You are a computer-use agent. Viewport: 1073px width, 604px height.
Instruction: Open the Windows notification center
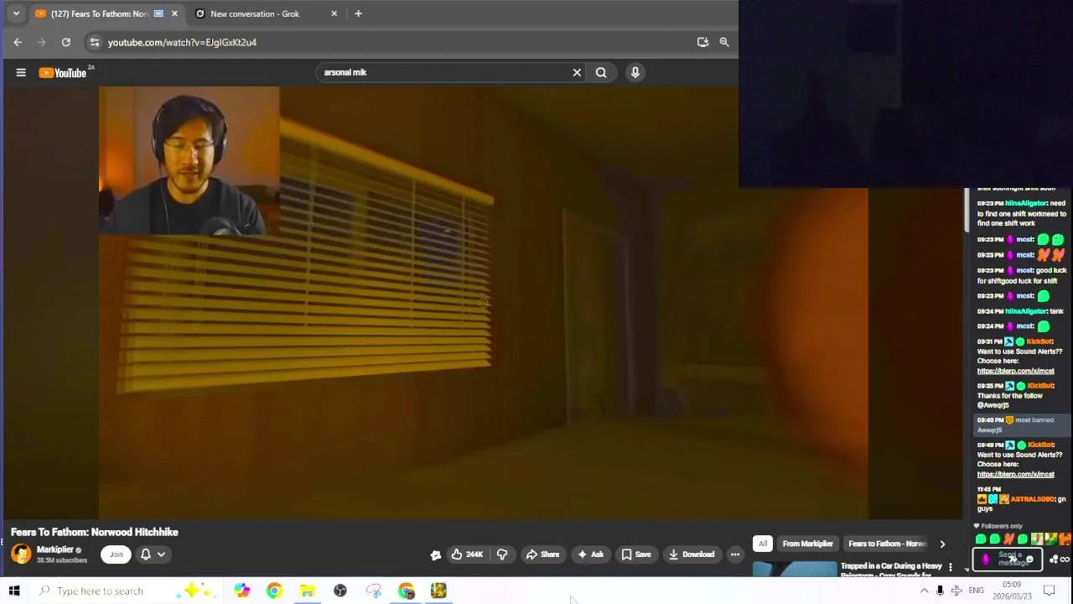pos(1049,591)
